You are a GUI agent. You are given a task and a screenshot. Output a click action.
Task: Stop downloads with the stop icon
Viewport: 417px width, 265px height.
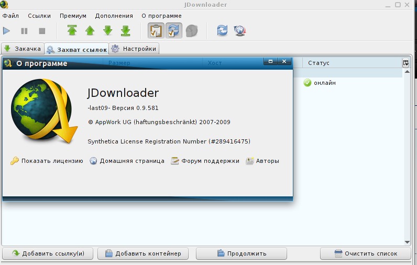click(x=42, y=31)
